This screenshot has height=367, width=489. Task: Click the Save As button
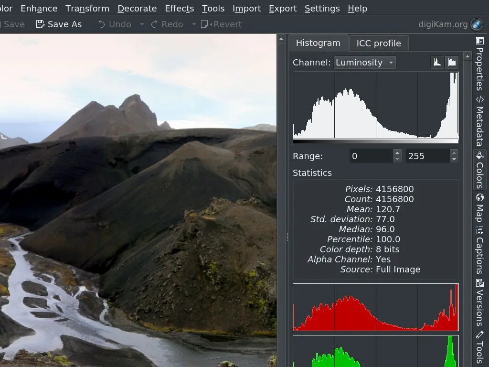tap(59, 24)
